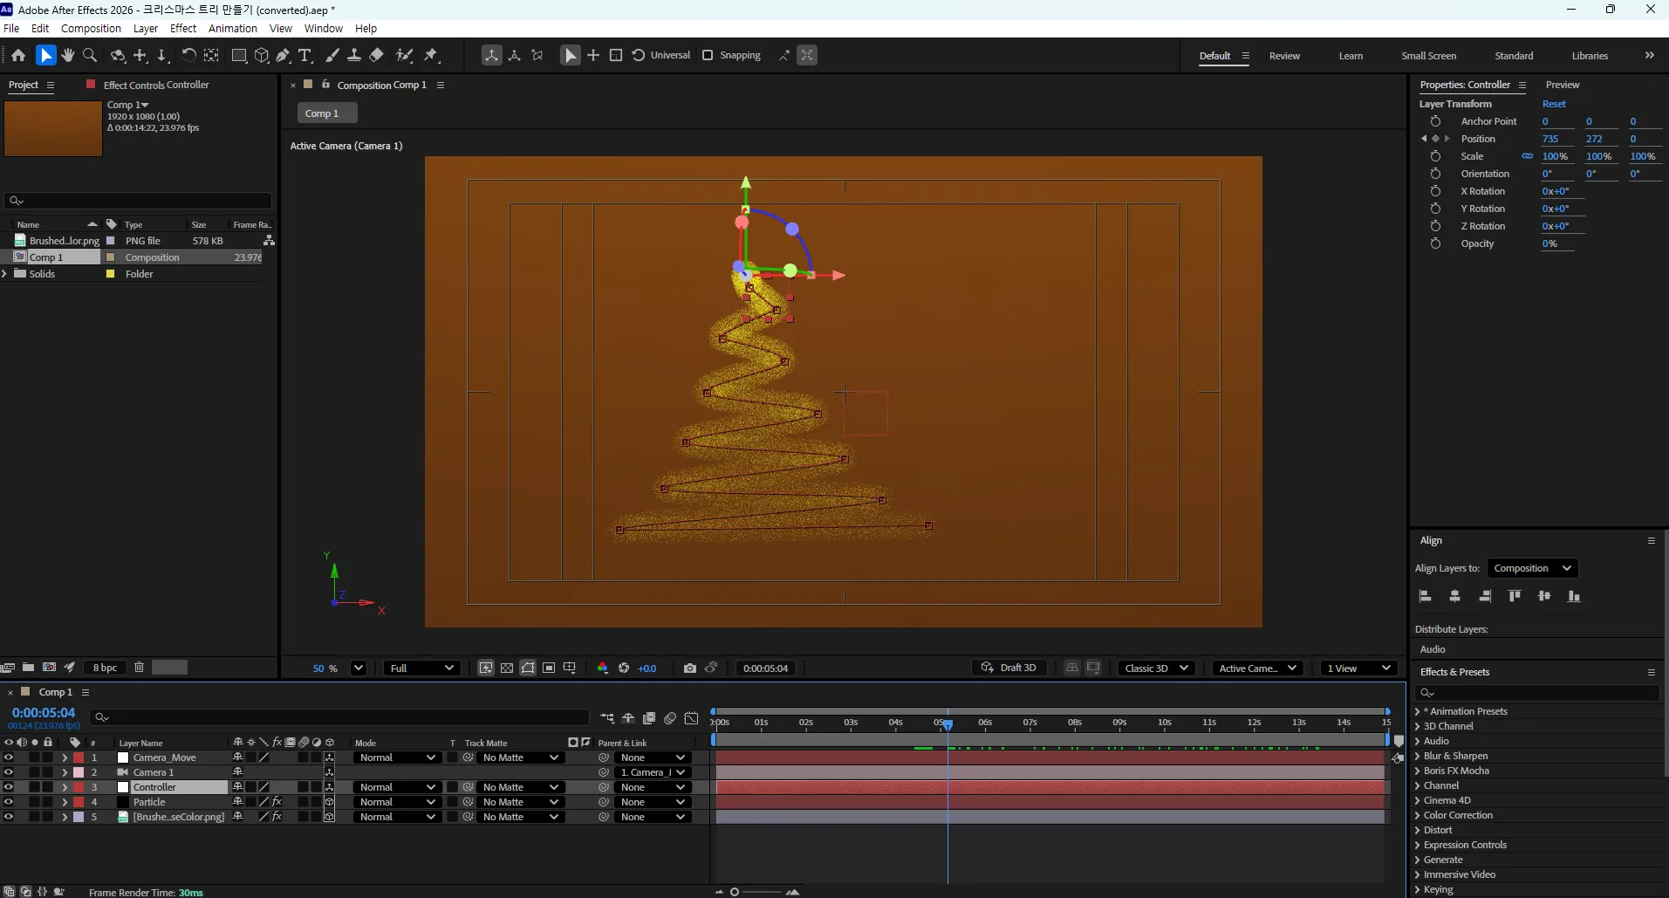The height and width of the screenshot is (898, 1669).
Task: Toggle visibility of Camera_Move layer
Action: tap(9, 757)
